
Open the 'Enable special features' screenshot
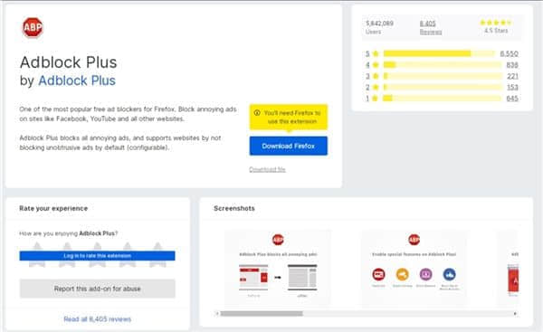(x=414, y=269)
